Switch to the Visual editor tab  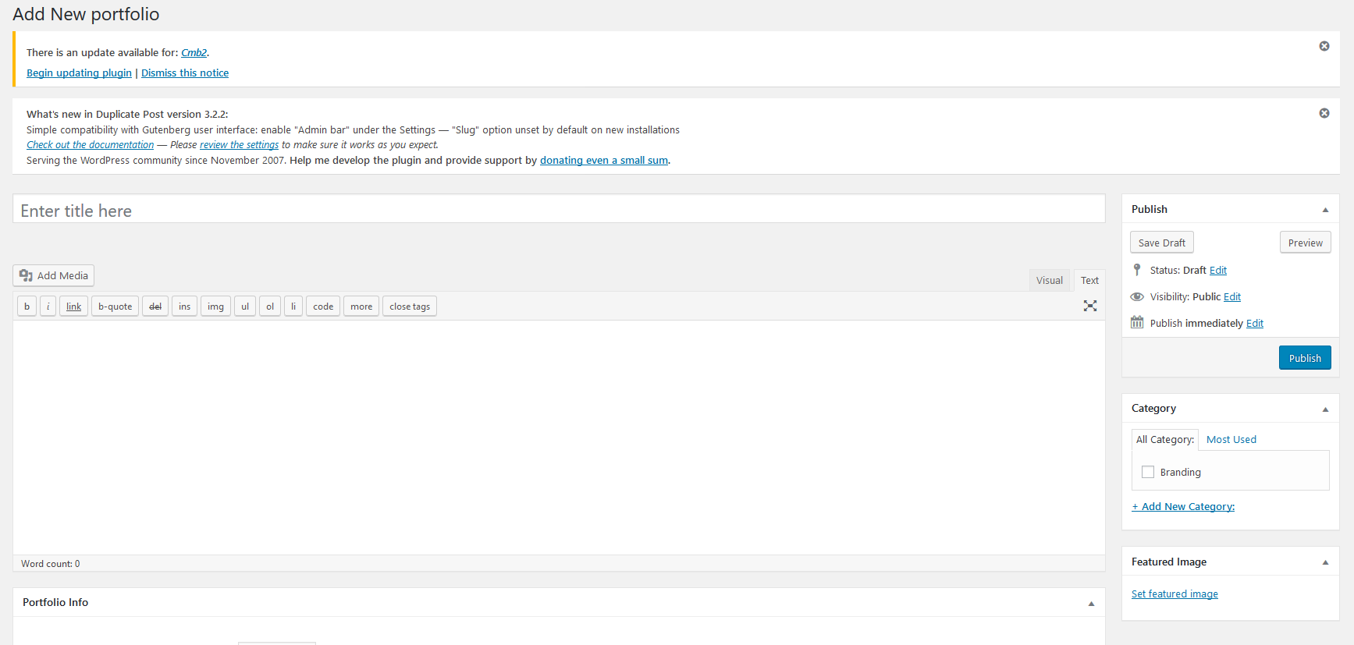(1049, 281)
